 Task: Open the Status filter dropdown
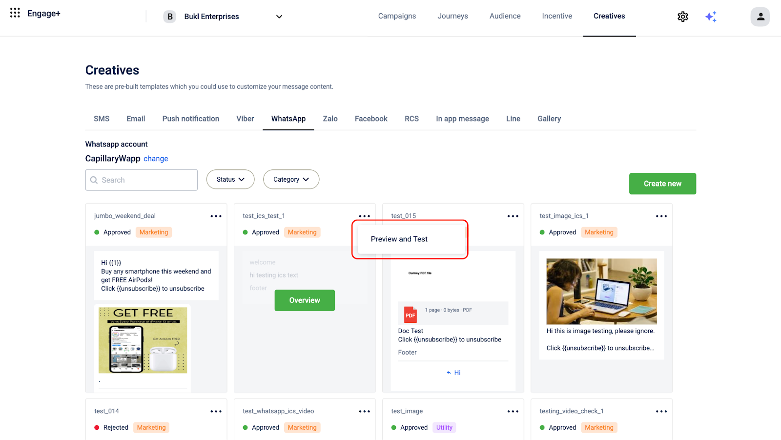click(230, 179)
